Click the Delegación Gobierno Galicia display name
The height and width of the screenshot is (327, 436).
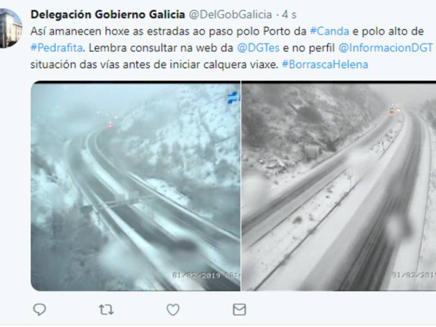tap(107, 15)
